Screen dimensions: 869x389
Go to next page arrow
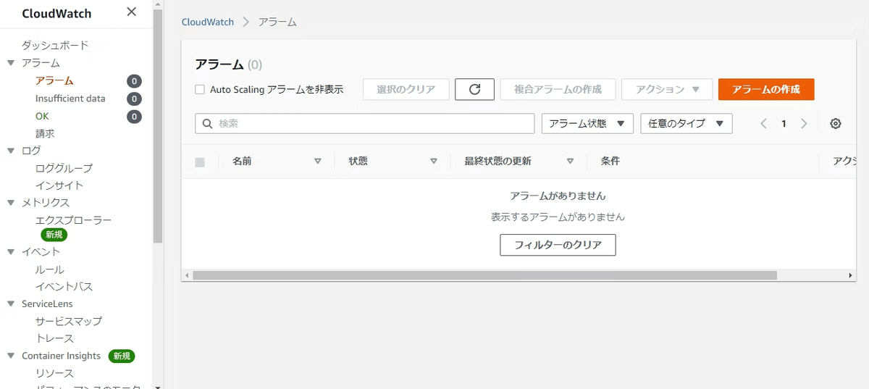click(804, 124)
